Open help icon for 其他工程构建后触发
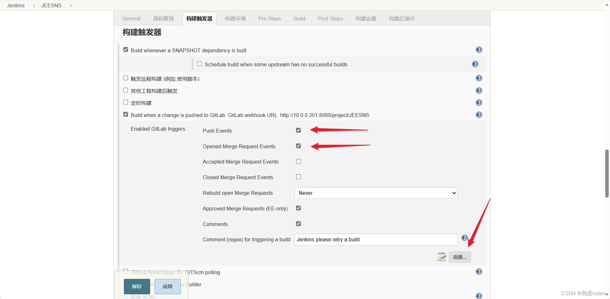This screenshot has width=610, height=299. [479, 91]
